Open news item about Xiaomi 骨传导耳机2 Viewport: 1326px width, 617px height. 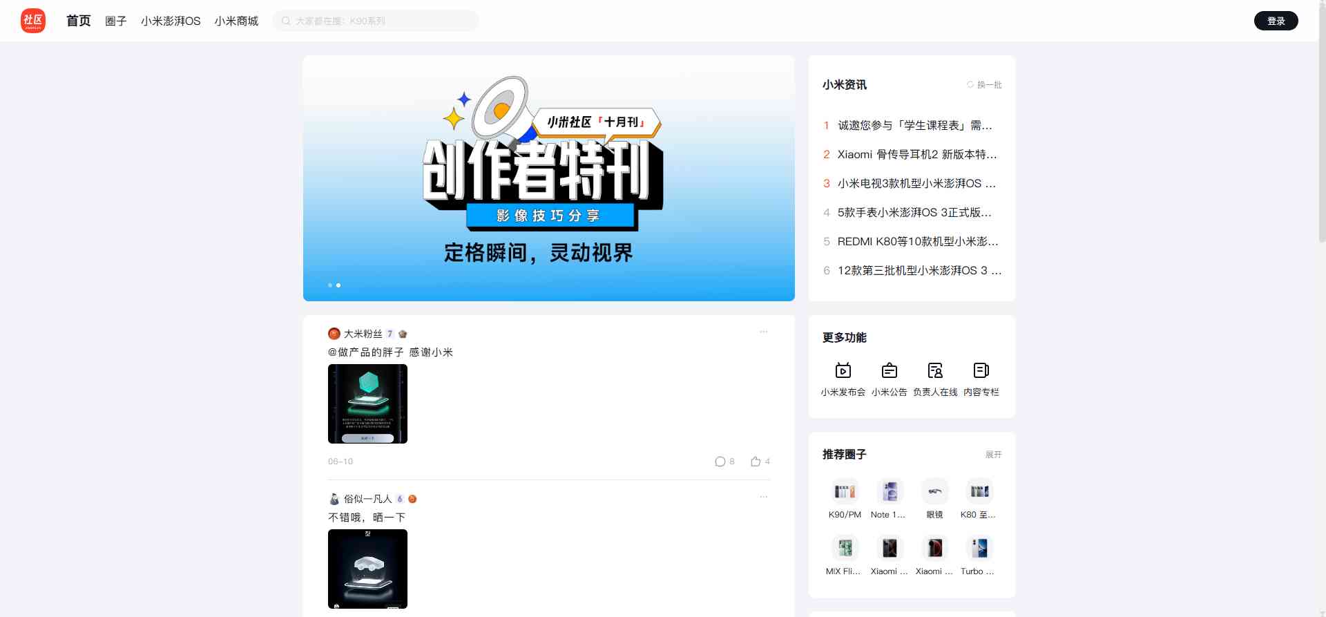(916, 155)
